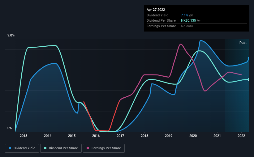
Task: Click the teal Dividend Per Share legend dot
Action: pyautogui.click(x=45, y=148)
